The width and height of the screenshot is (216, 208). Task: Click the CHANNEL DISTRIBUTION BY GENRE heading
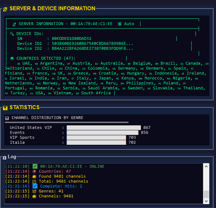tap(47, 118)
